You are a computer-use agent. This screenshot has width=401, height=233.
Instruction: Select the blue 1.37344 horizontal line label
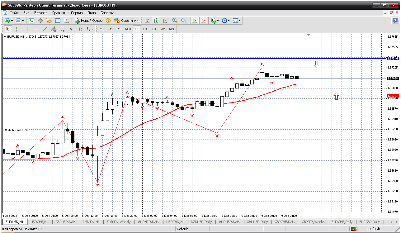[392, 58]
